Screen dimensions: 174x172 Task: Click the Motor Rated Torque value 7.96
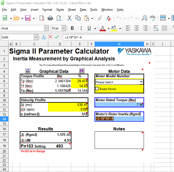click(x=119, y=105)
